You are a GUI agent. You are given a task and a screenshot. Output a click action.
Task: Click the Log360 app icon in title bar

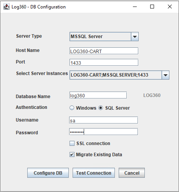coord(7,7)
